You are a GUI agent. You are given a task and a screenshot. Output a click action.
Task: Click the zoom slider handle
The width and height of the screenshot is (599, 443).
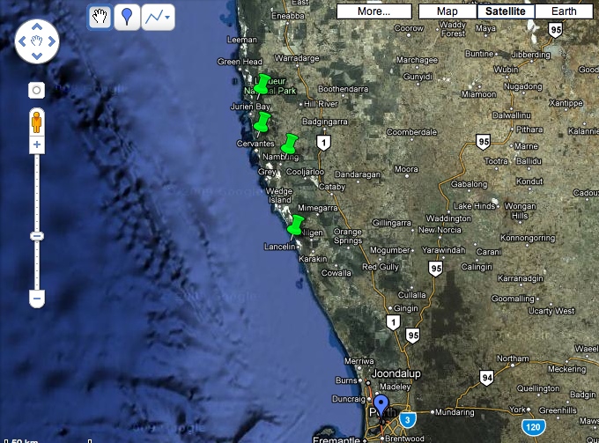click(x=36, y=236)
